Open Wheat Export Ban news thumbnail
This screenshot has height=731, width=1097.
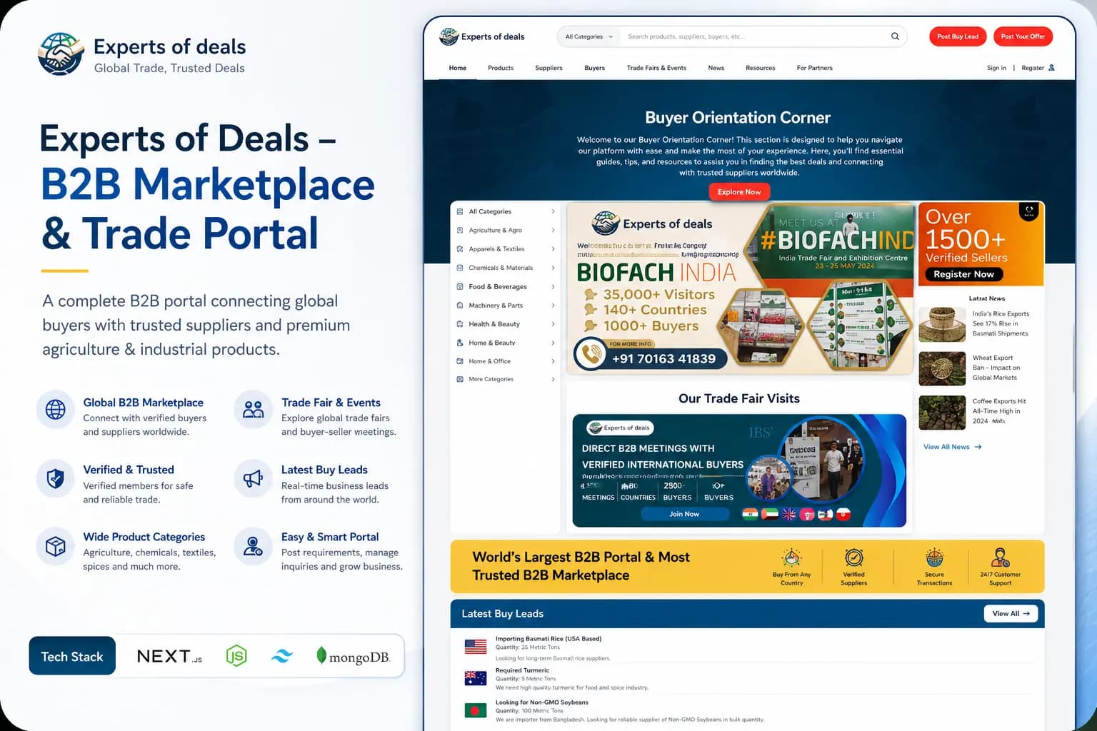[x=942, y=368]
